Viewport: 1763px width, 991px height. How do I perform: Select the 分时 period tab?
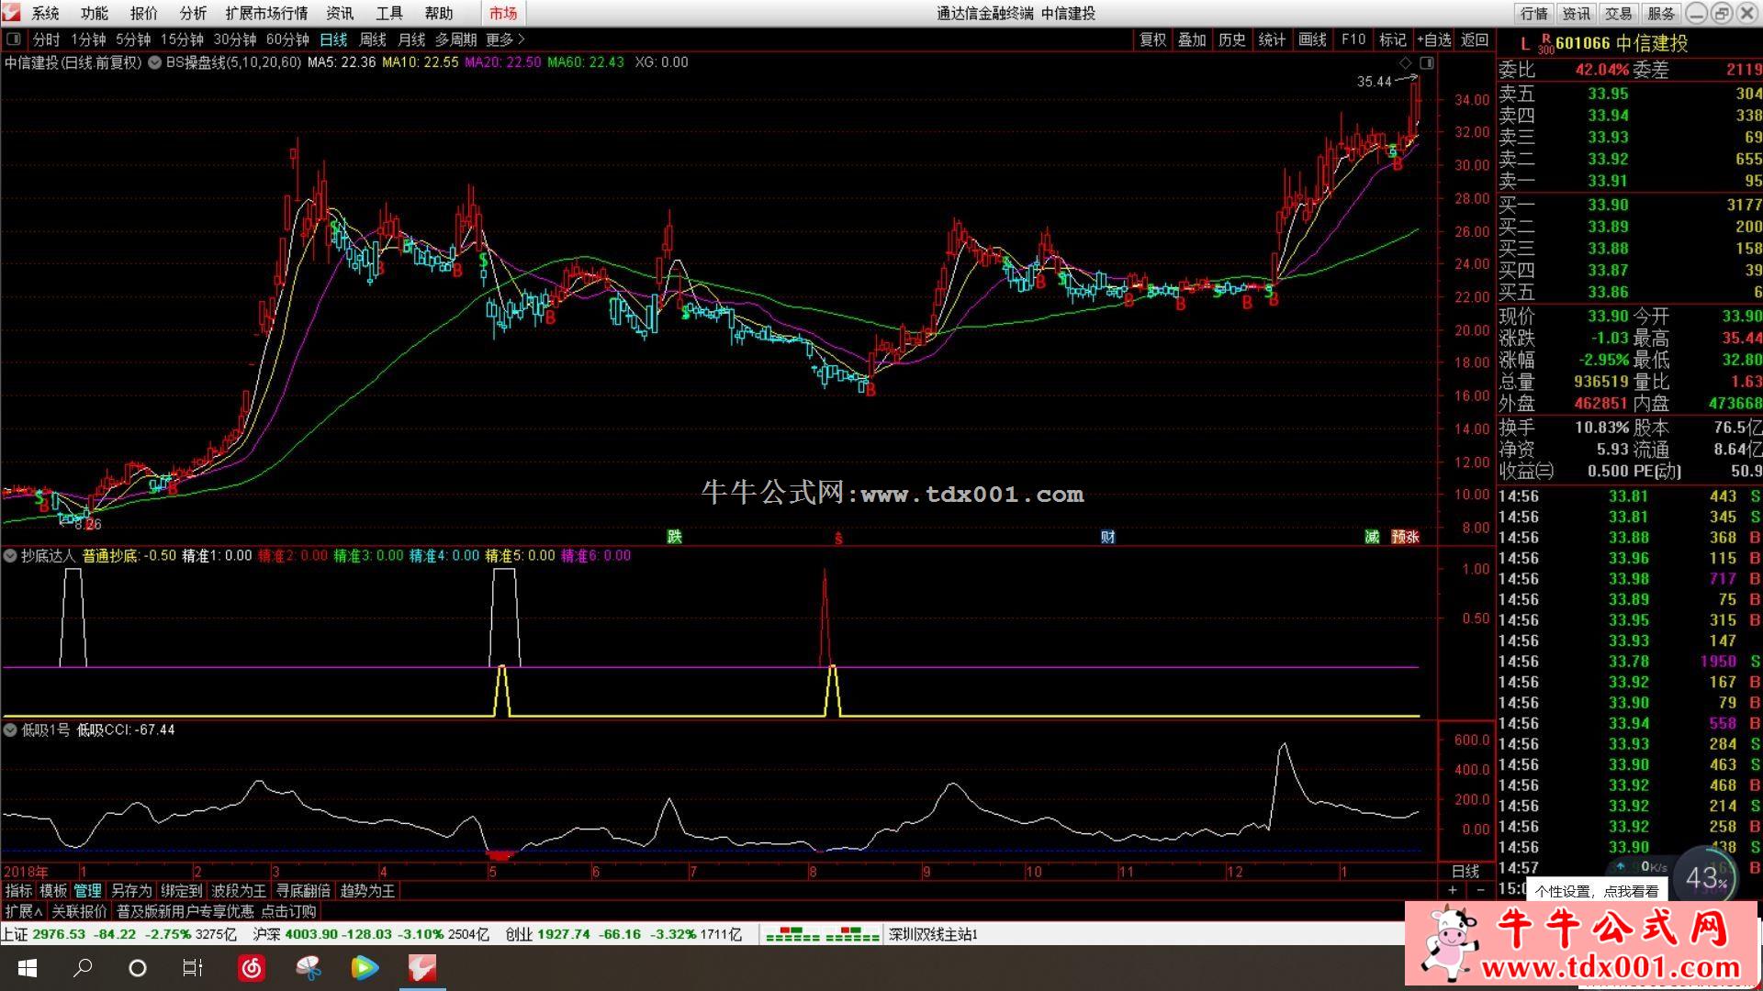coord(46,39)
